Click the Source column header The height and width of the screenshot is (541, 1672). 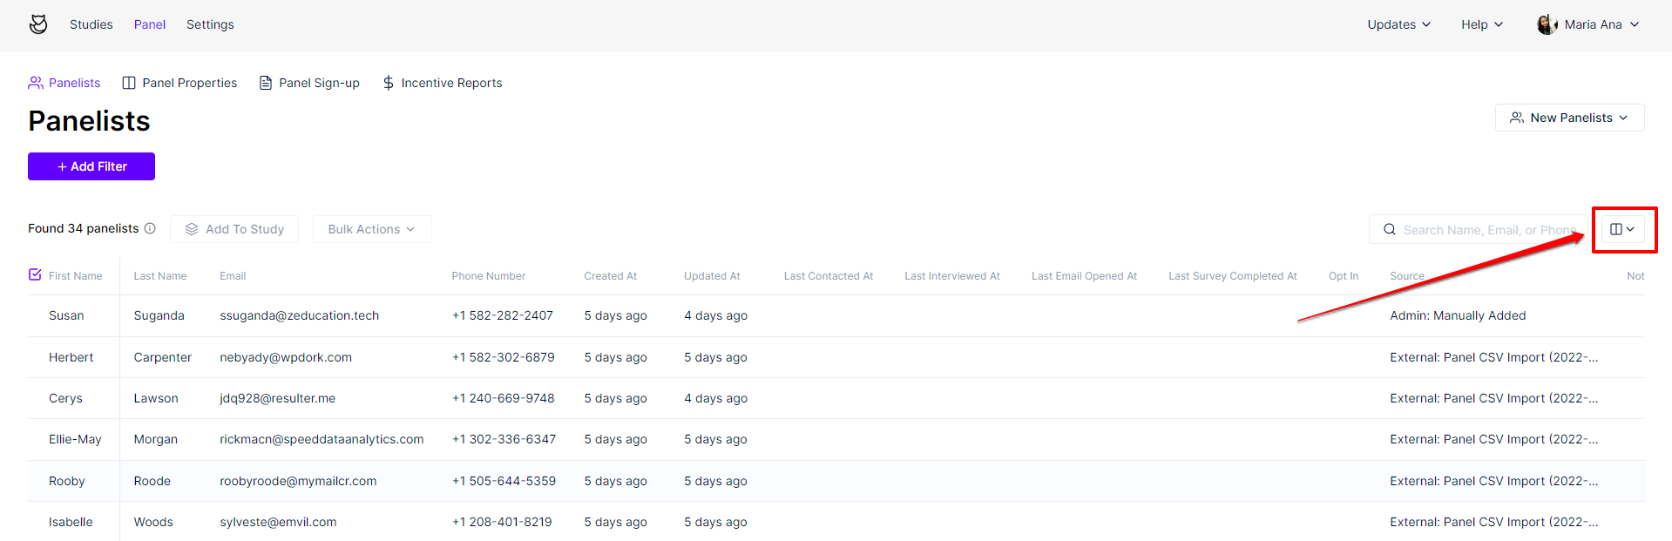1407,276
